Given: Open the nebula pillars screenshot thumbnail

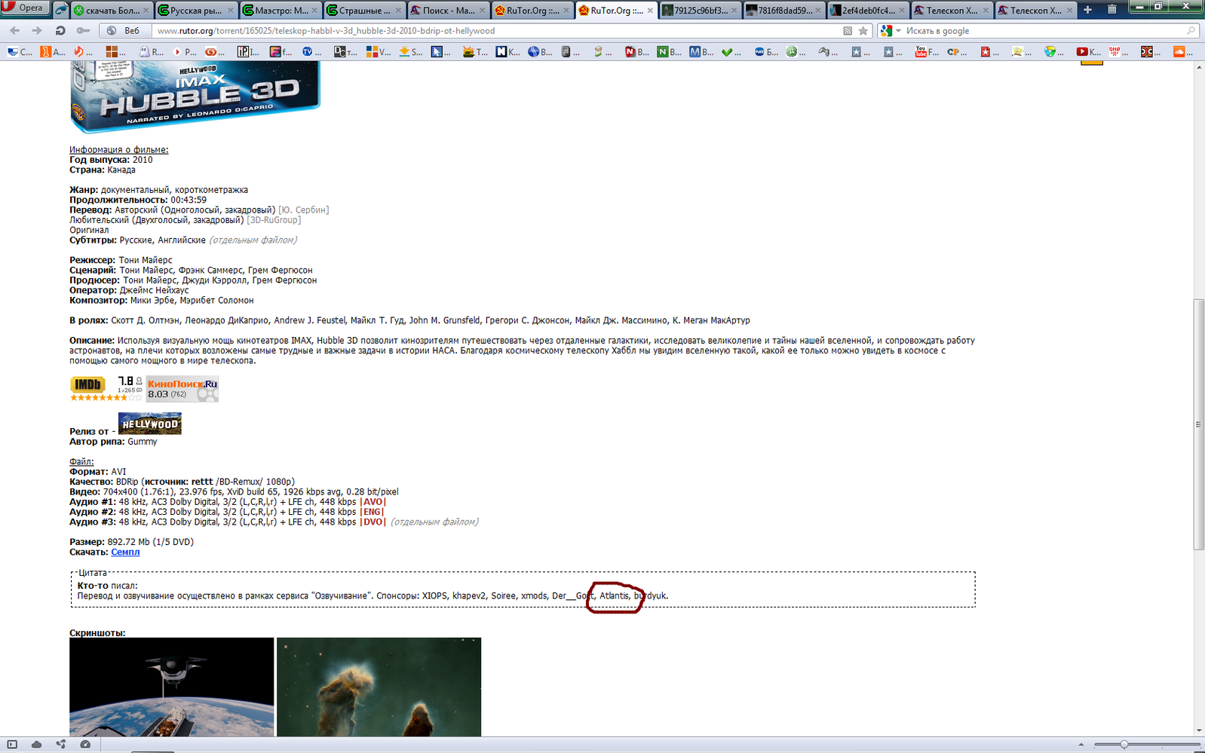Looking at the screenshot, I should click(379, 687).
